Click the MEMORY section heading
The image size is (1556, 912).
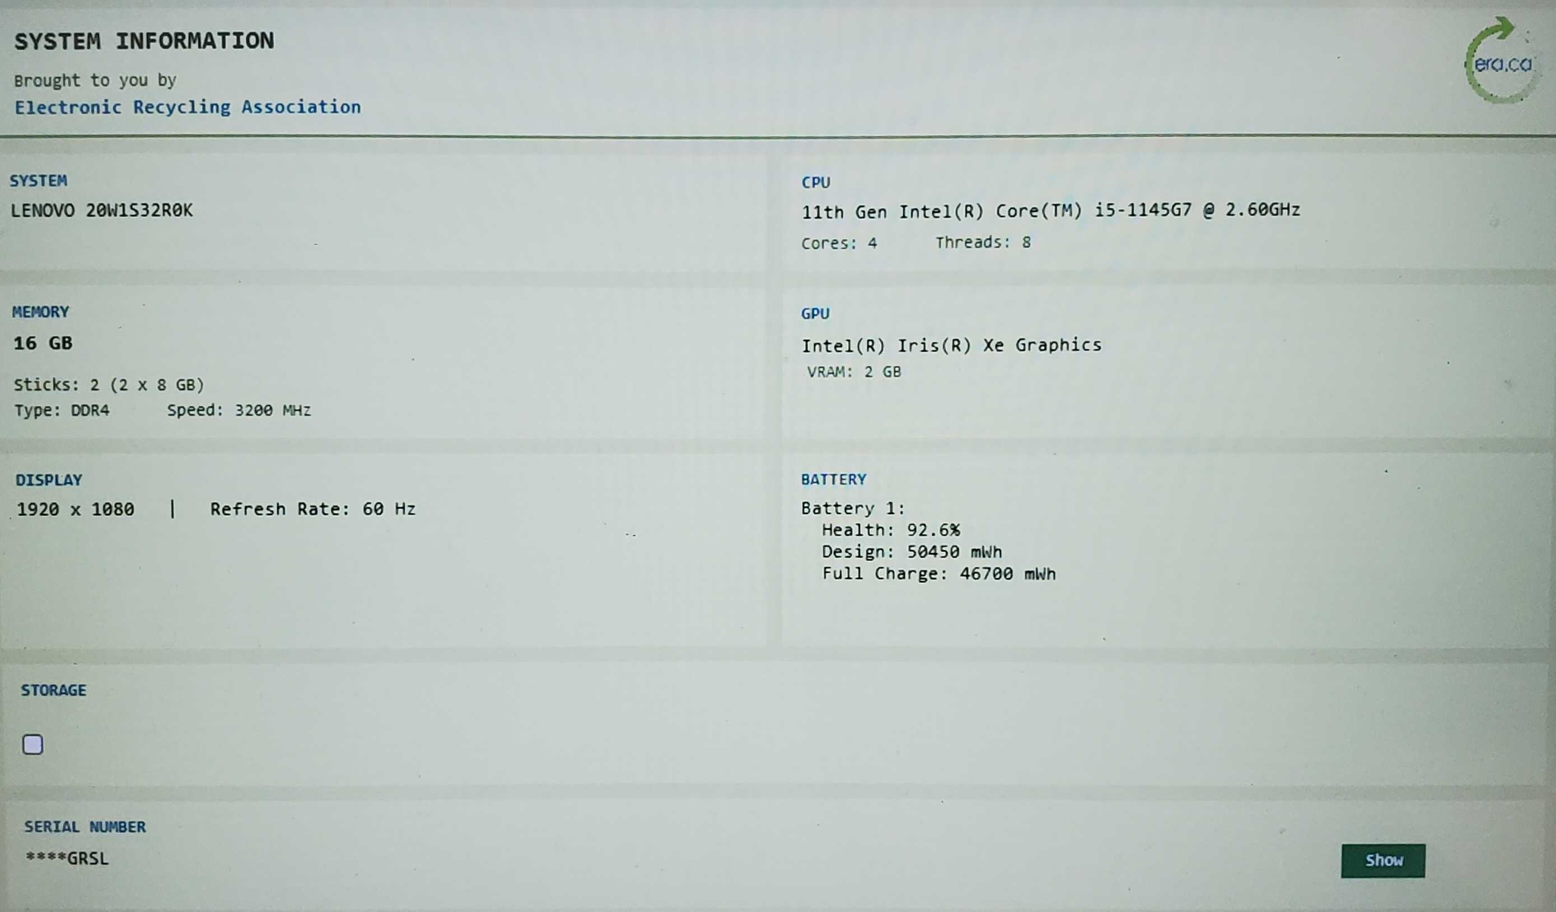click(41, 312)
